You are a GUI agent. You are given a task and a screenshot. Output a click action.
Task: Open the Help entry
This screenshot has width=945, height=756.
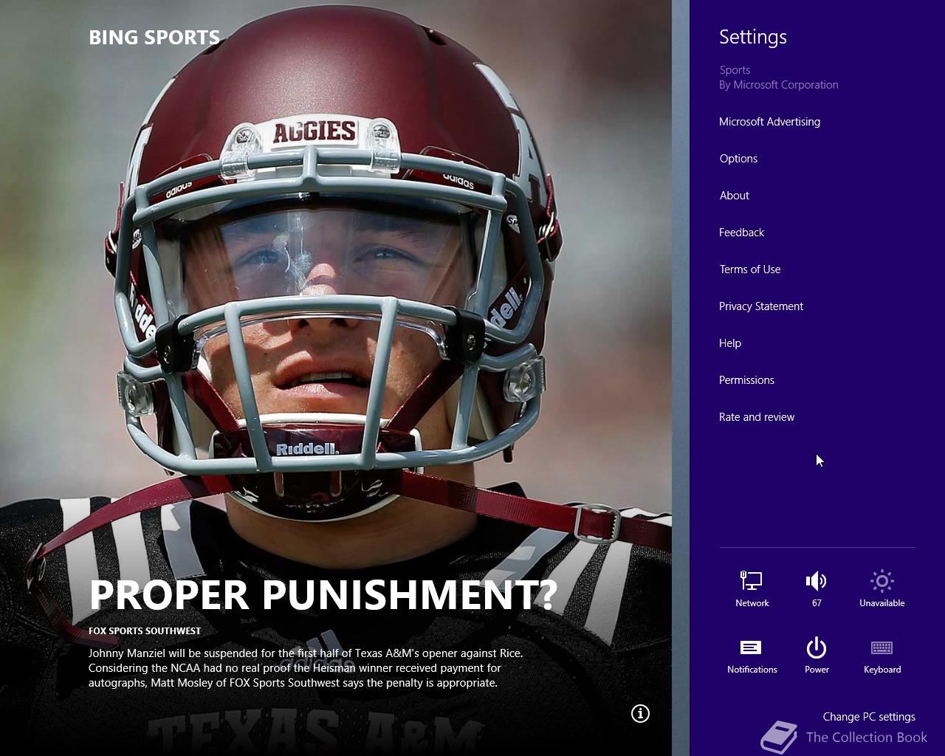[729, 343]
